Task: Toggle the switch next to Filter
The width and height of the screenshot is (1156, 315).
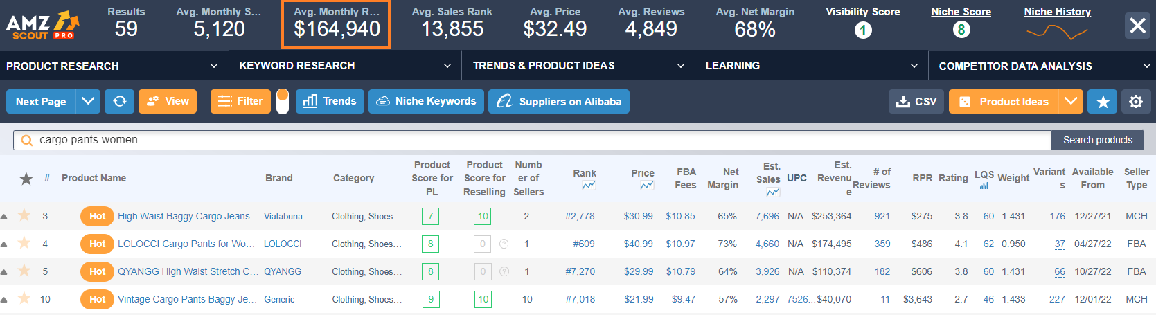Action: (283, 101)
